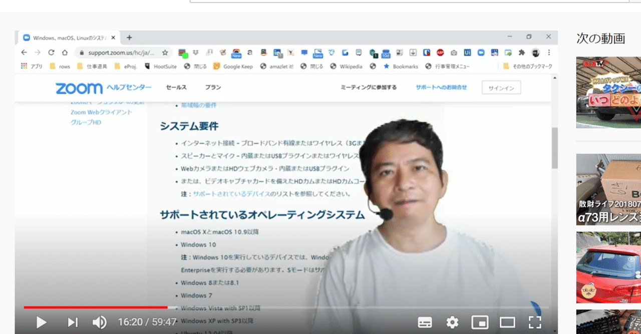Open a new tab with plus button
641x334 pixels.
[129, 38]
